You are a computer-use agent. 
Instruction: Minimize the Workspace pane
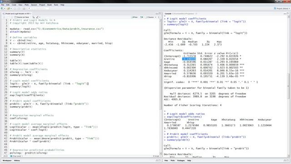click(157, 160)
